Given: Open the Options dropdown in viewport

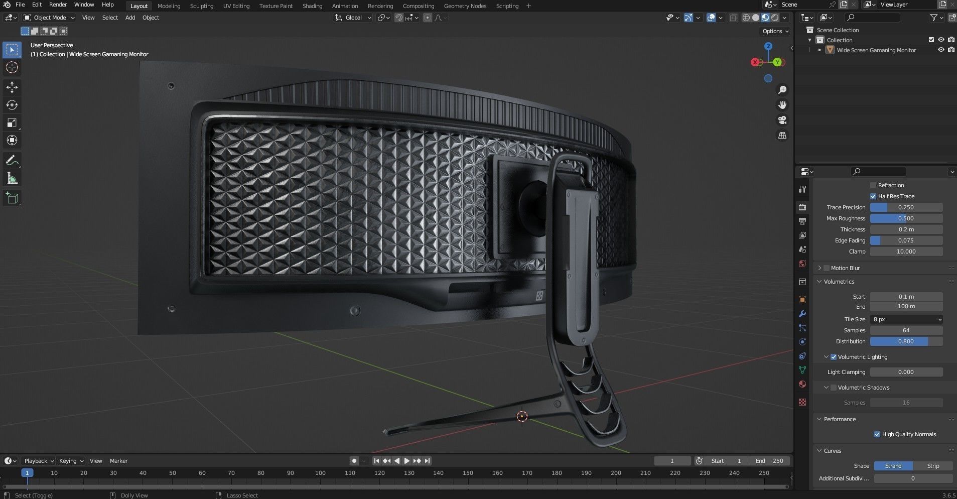Looking at the screenshot, I should [775, 31].
